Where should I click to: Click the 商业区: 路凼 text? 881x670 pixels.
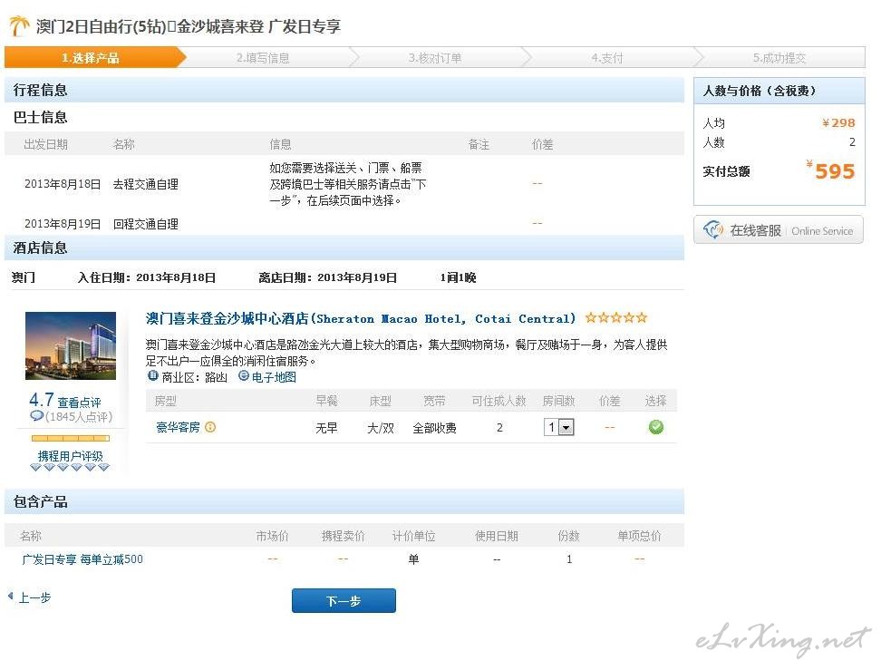tap(194, 377)
